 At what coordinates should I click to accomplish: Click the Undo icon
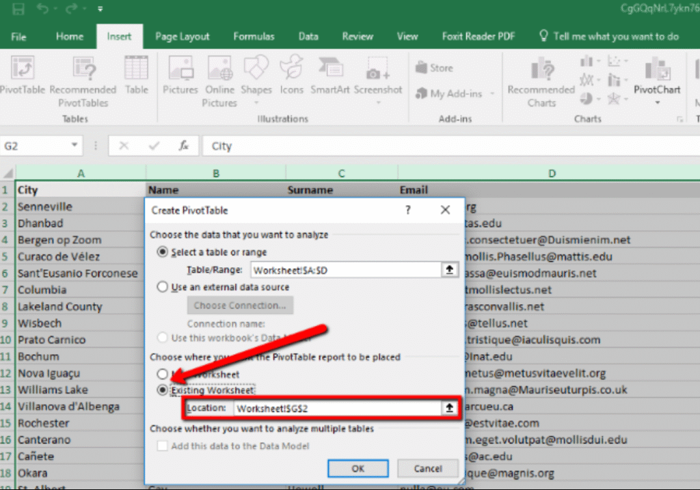click(x=42, y=8)
